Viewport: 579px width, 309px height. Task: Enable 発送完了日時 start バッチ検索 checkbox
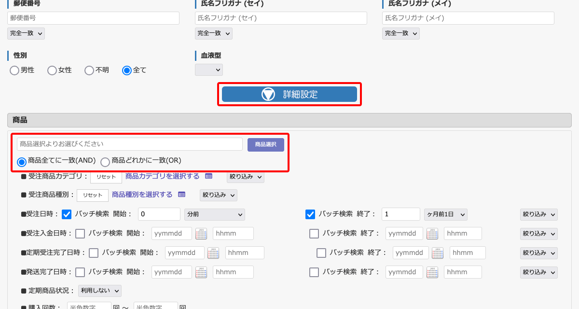[x=80, y=272]
